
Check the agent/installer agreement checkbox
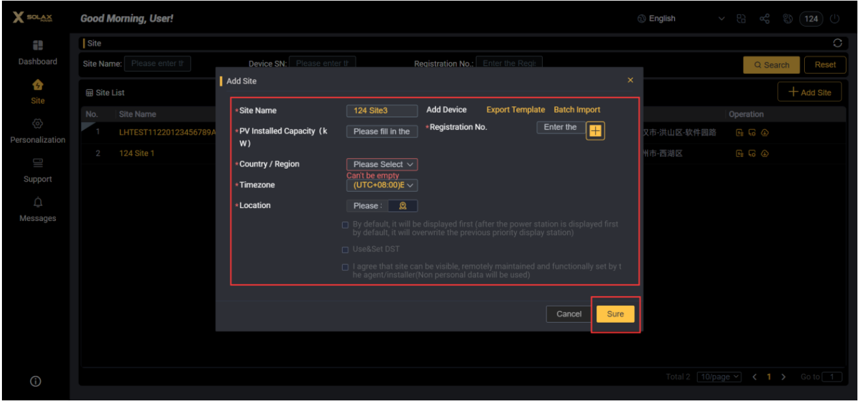coord(345,268)
